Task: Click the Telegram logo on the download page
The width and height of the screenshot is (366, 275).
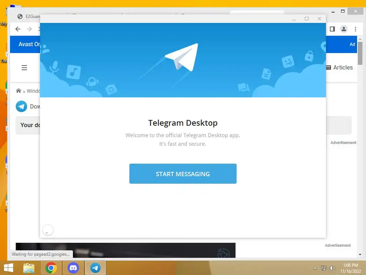Action: point(21,106)
